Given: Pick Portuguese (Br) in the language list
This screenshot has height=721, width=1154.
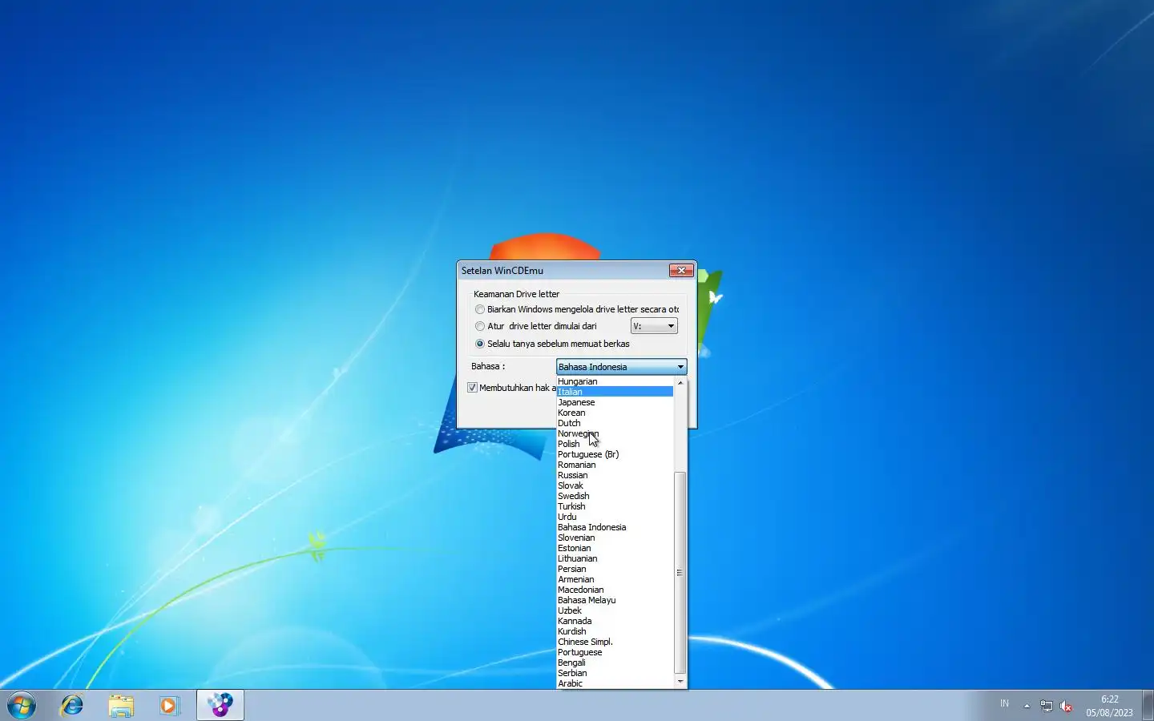Looking at the screenshot, I should click(x=615, y=454).
